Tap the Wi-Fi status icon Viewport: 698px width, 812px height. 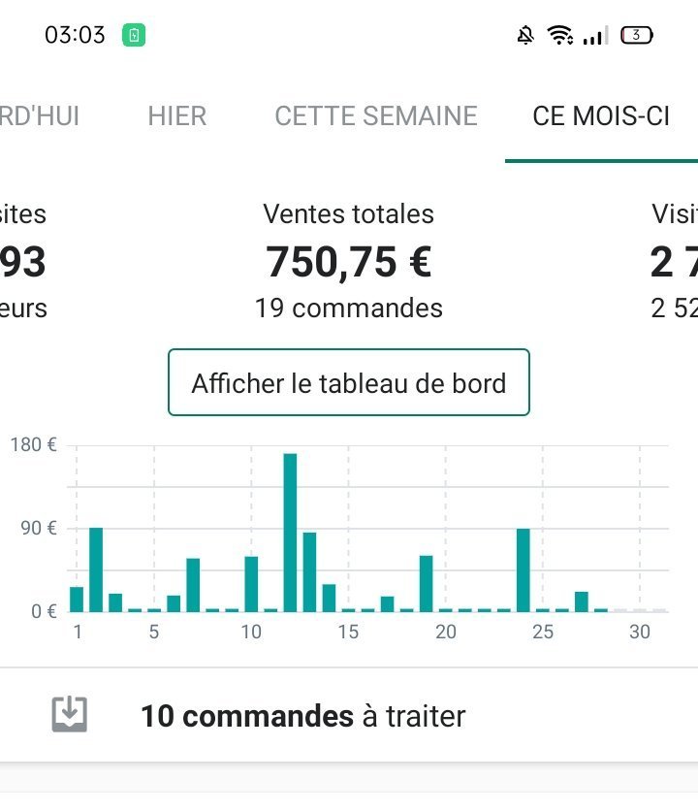pyautogui.click(x=559, y=36)
